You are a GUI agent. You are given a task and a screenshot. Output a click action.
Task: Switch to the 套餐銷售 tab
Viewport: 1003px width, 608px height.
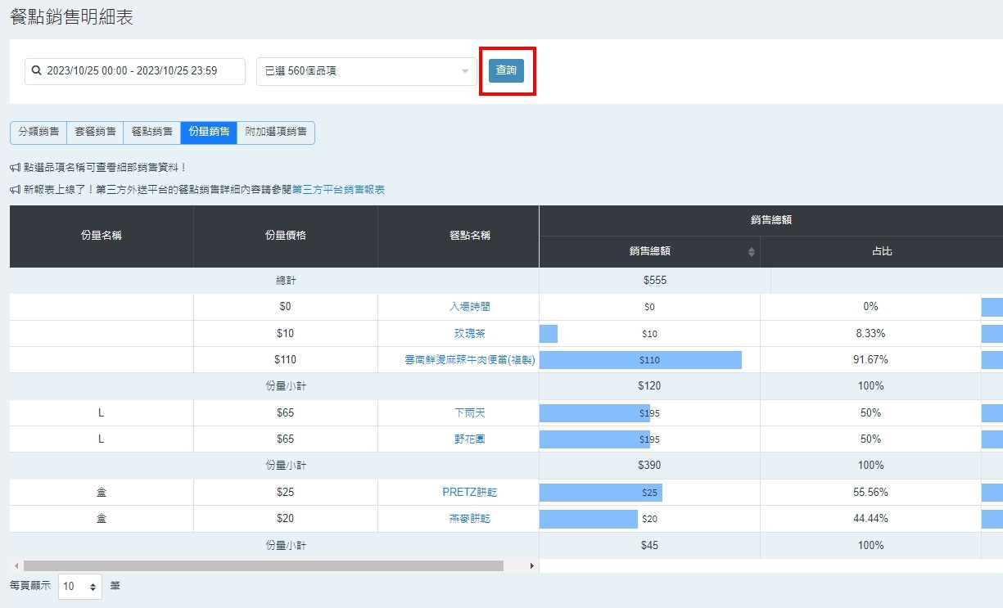[x=95, y=133]
